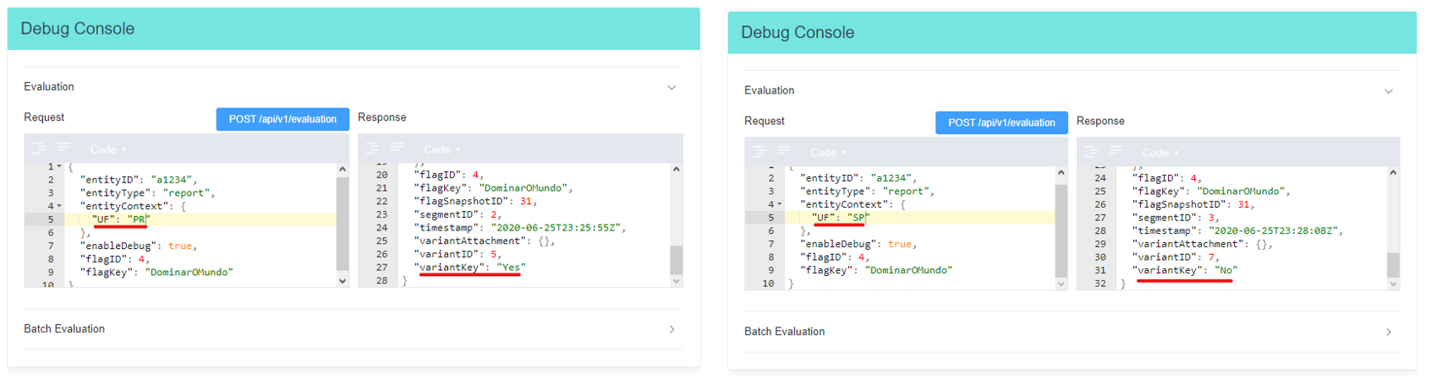This screenshot has height=384, width=1431.
Task: Expand Batch Evaluation below the PR request
Action: (x=672, y=329)
